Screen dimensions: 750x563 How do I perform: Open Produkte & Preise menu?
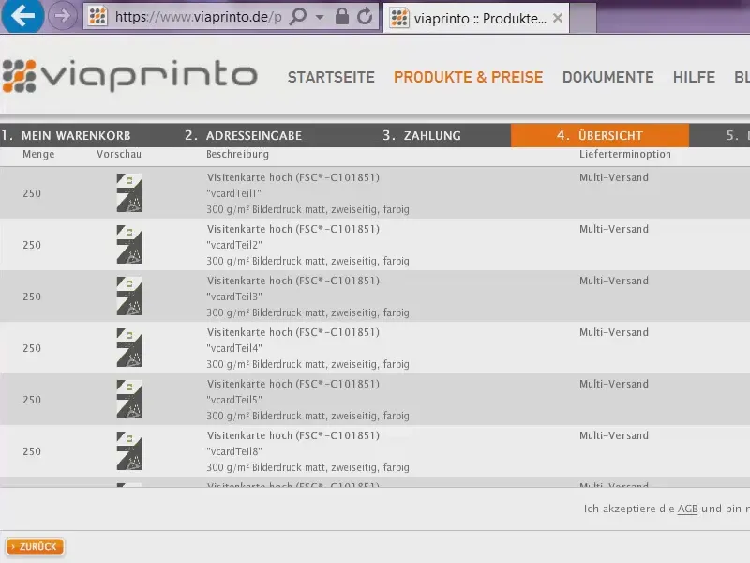click(468, 77)
